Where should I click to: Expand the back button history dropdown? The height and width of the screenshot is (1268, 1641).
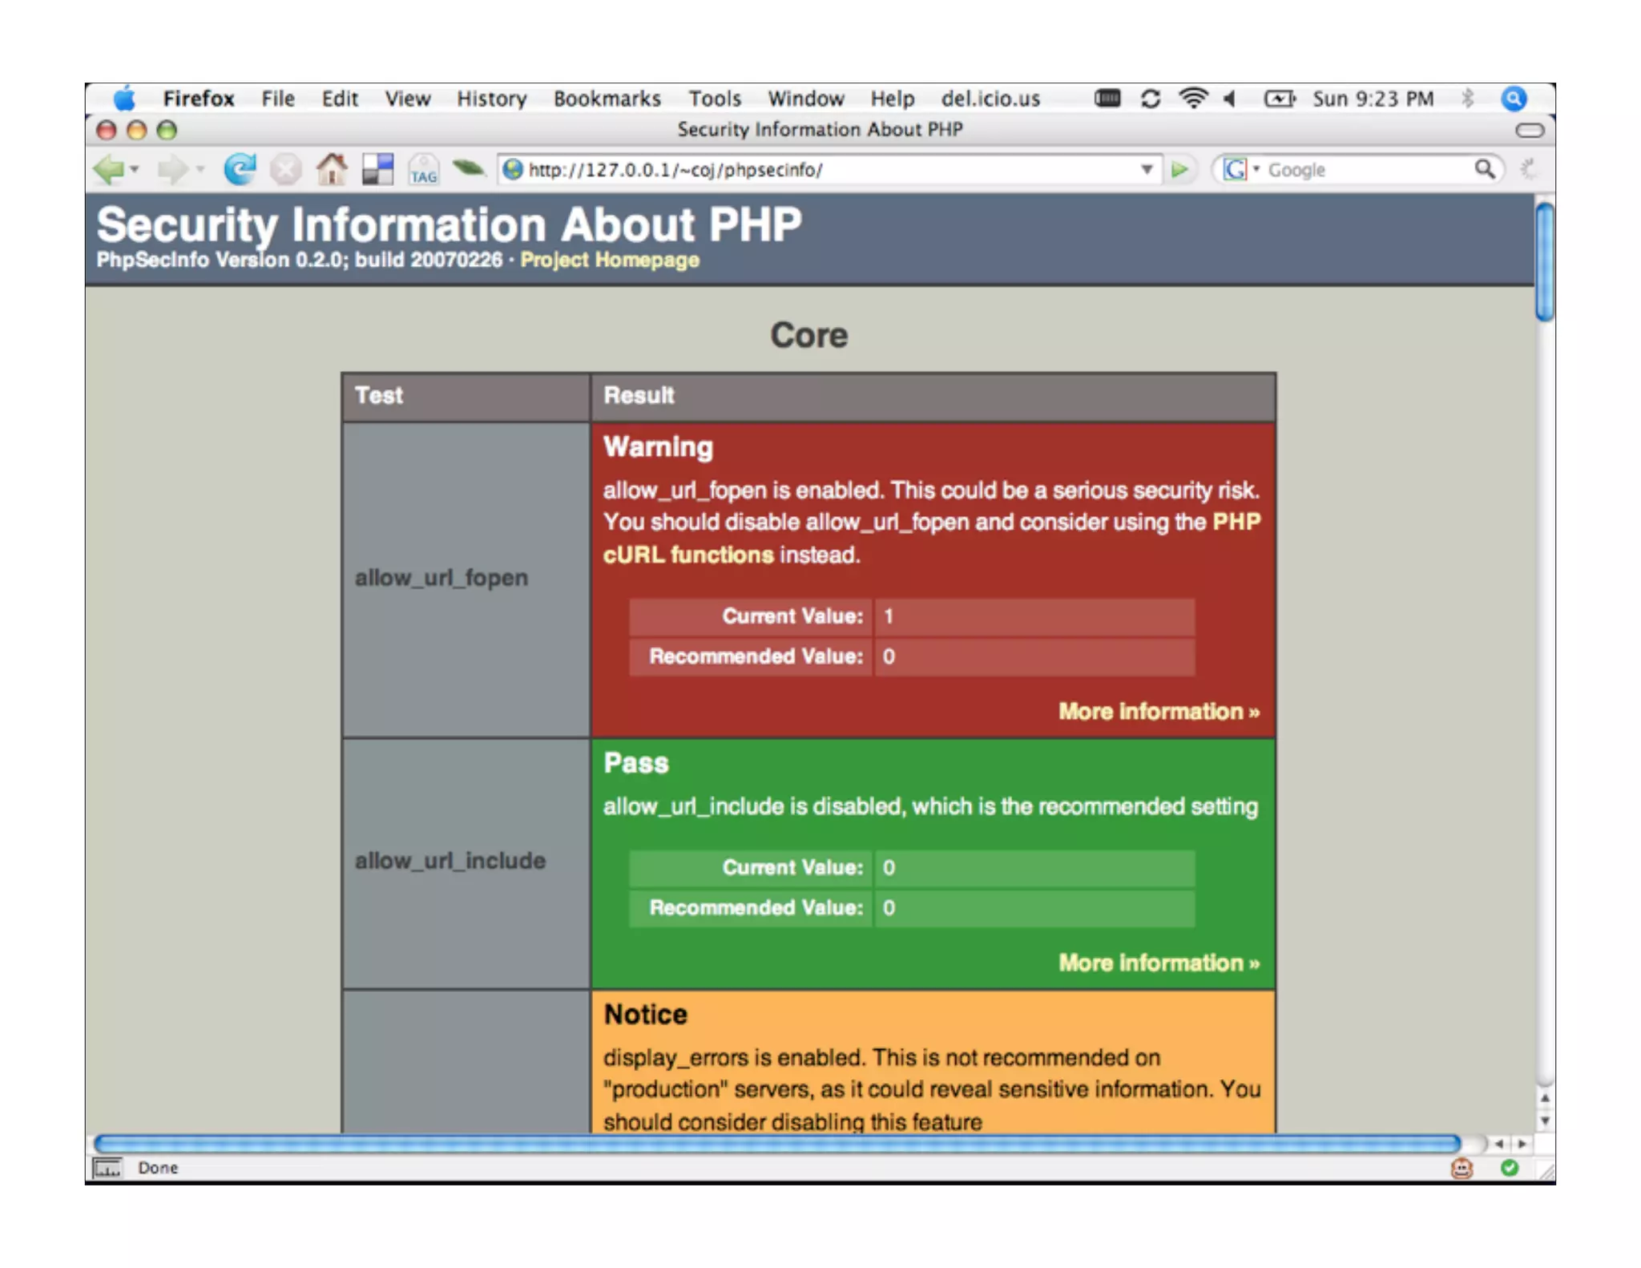135,170
